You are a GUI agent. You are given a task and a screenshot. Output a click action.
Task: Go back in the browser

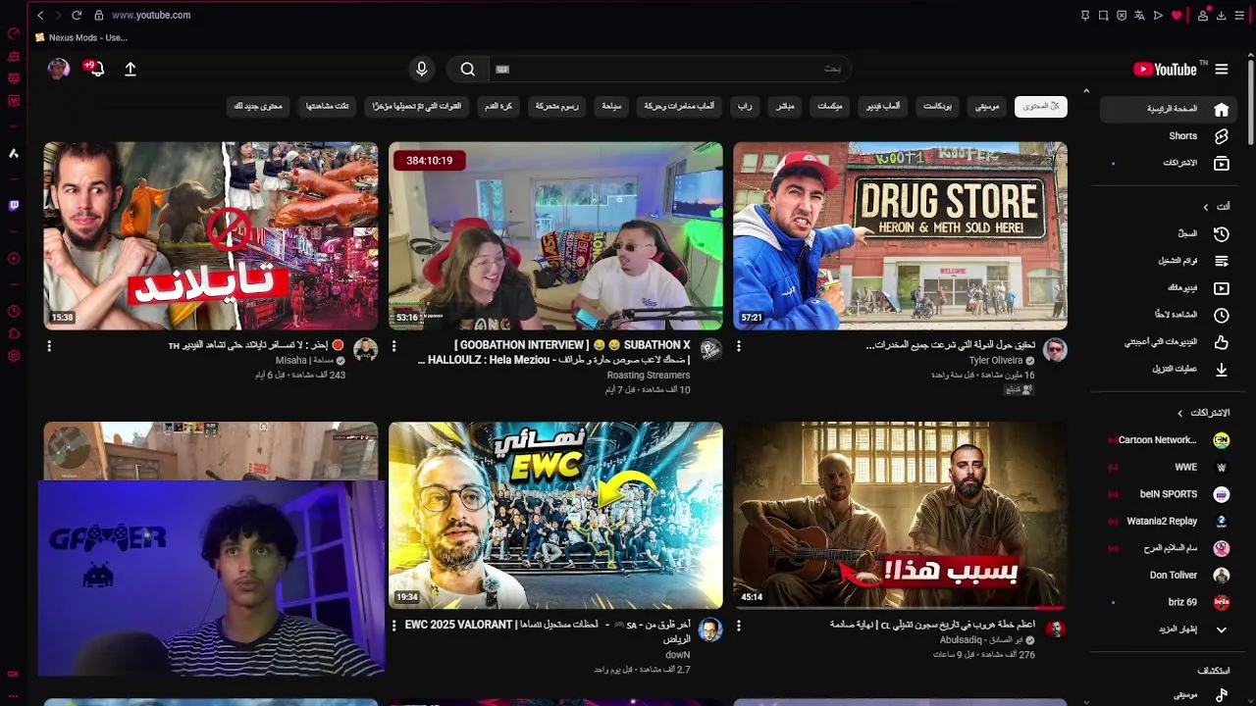pyautogui.click(x=40, y=15)
